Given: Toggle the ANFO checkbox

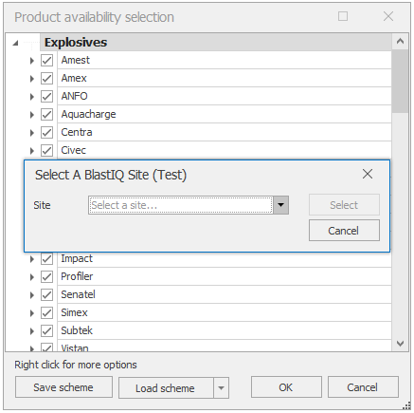Looking at the screenshot, I should coord(46,96).
